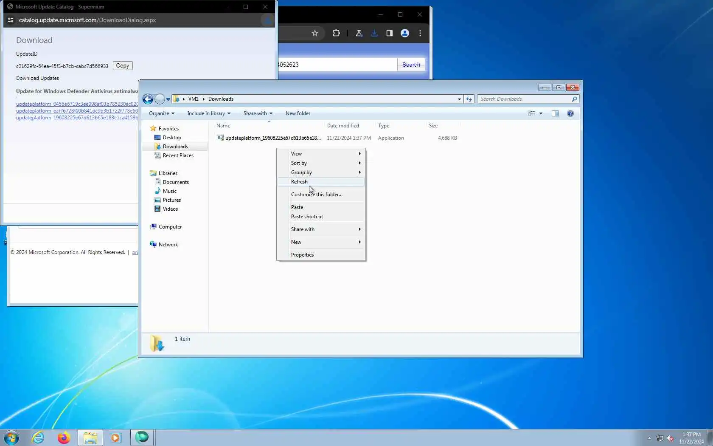Viewport: 713px width, 446px height.
Task: Click the New folder button
Action: (x=298, y=113)
